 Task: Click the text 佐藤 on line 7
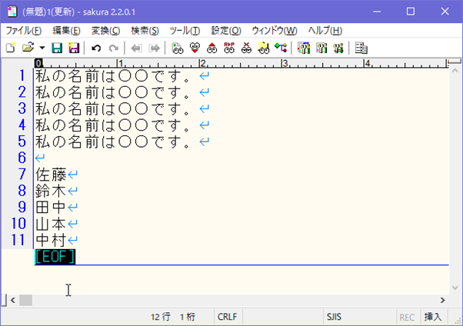(51, 175)
